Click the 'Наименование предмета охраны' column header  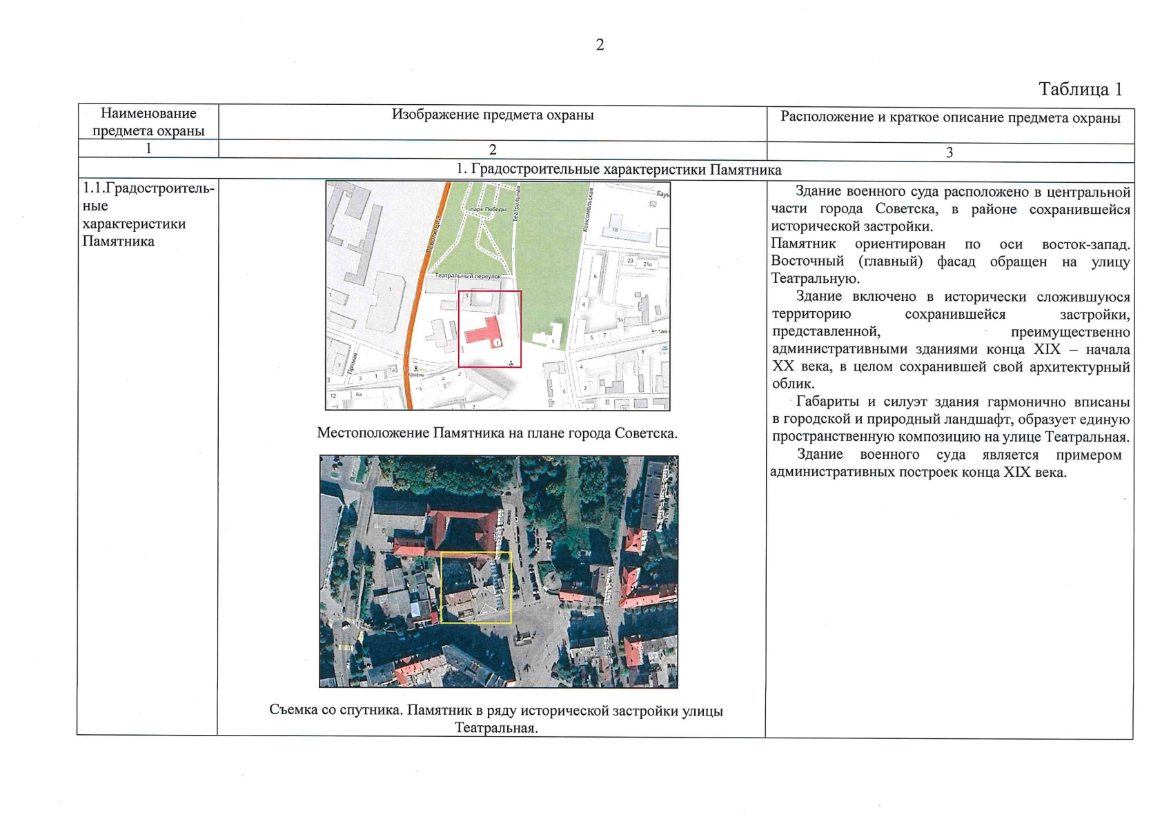tap(148, 121)
